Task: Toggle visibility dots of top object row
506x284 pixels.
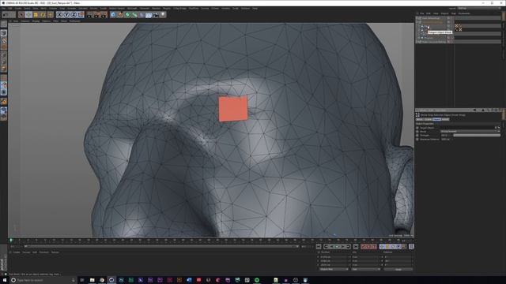Action: 448,18
